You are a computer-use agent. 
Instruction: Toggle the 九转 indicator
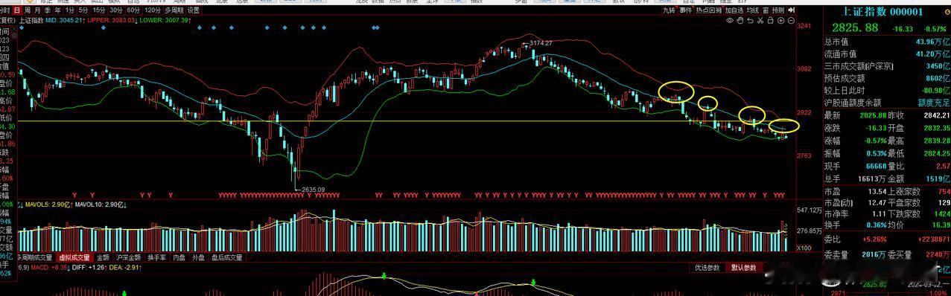669,10
